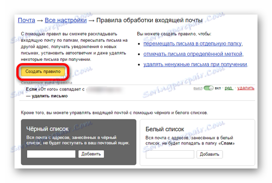The height and width of the screenshot is (183, 272).
Task: Click the вкл label beside the switch
Action: click(x=218, y=88)
